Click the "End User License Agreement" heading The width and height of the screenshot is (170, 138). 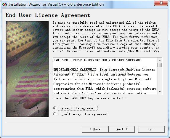click(x=48, y=15)
